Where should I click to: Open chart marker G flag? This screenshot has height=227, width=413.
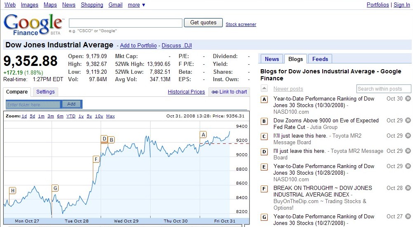click(55, 188)
